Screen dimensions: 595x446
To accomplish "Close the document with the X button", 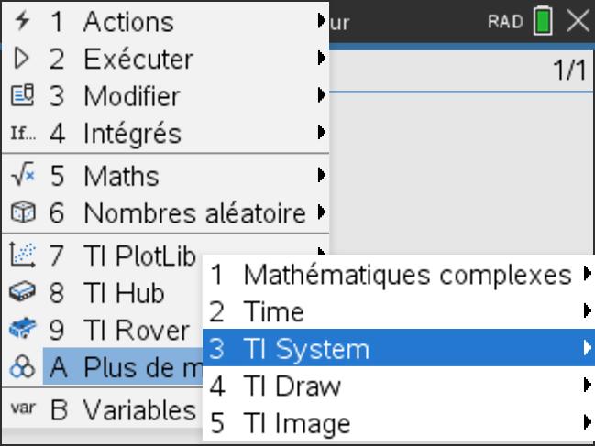I will click(x=578, y=22).
